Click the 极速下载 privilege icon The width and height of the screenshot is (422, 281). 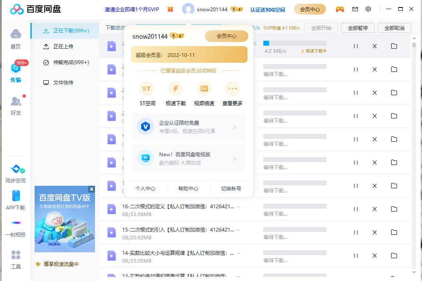(175, 89)
